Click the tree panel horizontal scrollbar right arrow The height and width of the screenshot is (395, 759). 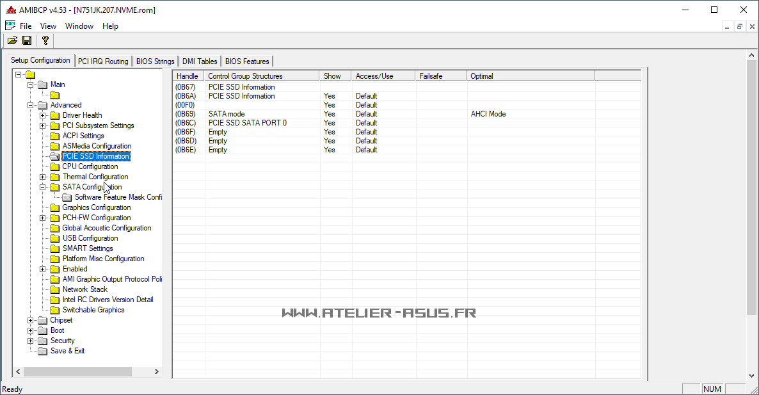pyautogui.click(x=157, y=371)
